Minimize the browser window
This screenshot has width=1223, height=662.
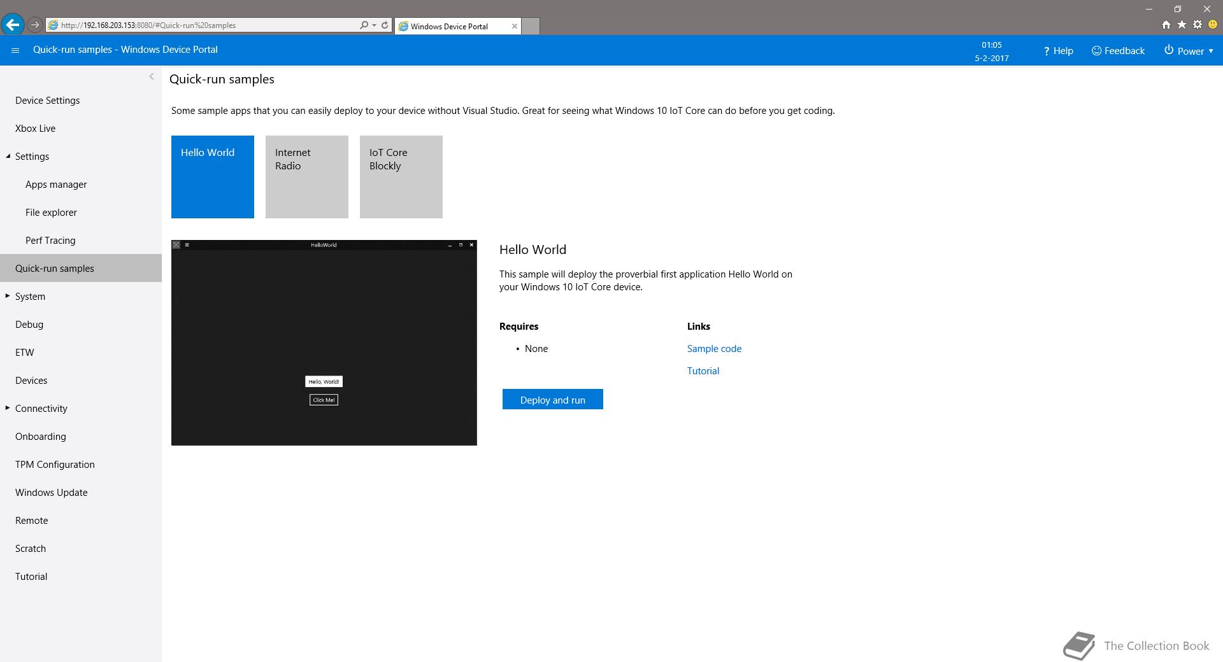1149,9
